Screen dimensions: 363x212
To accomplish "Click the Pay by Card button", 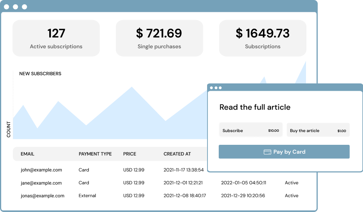I will [x=284, y=152].
